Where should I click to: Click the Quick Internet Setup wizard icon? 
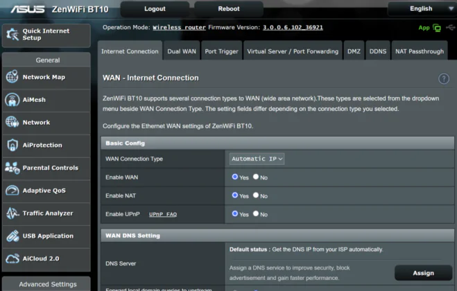[12, 35]
